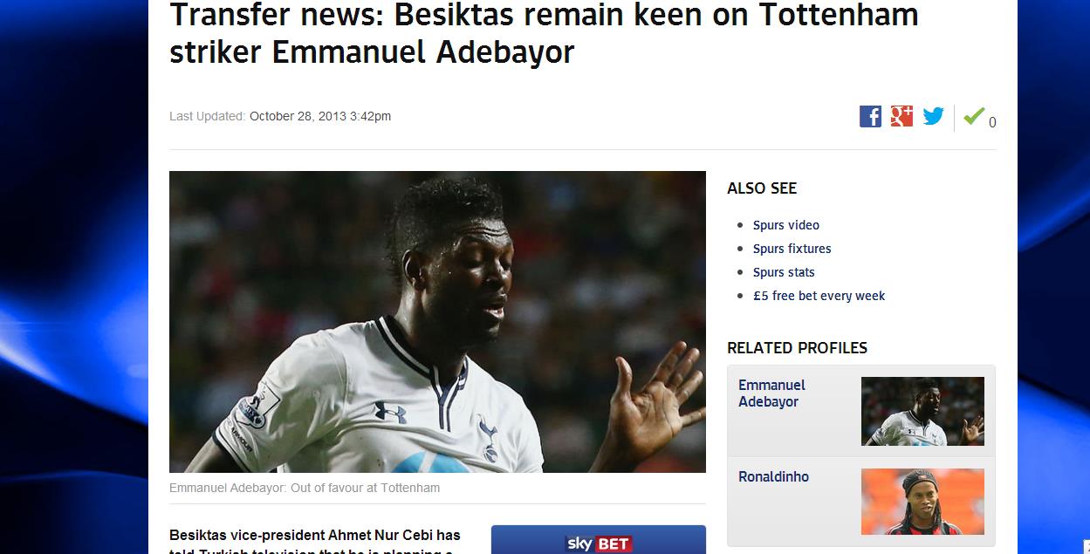
Task: Click the RELATED PROFILES section heading
Action: pyautogui.click(x=797, y=348)
